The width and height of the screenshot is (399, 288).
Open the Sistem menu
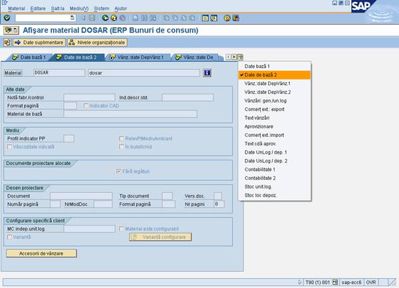(x=102, y=9)
